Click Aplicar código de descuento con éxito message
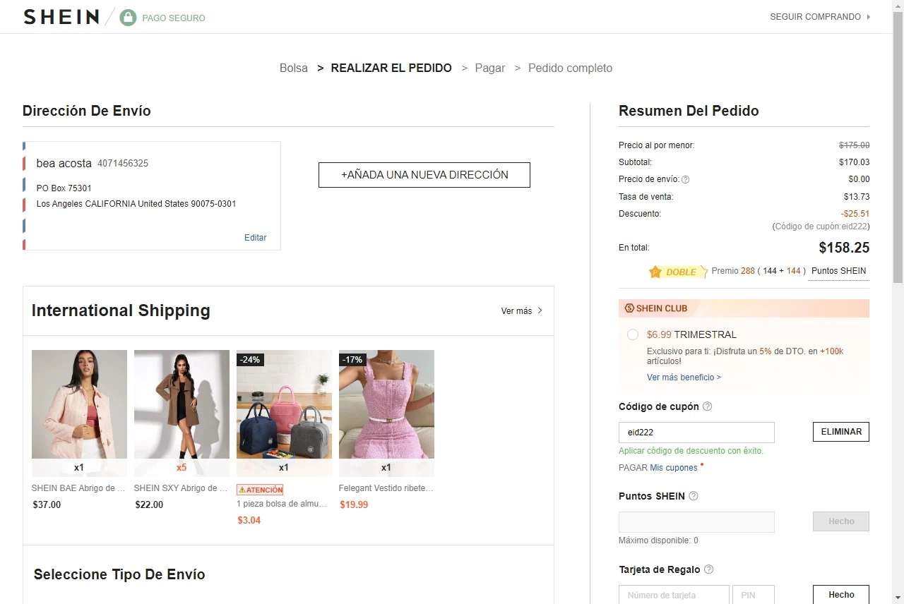904x604 pixels. 691,451
